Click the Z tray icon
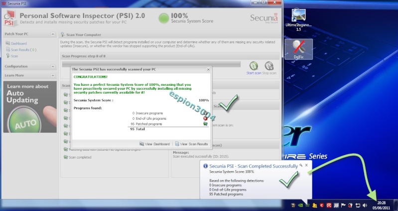The width and height of the screenshot is (398, 211). click(293, 205)
